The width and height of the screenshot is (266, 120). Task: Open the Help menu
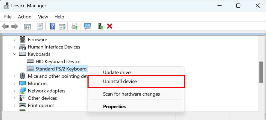point(59,17)
